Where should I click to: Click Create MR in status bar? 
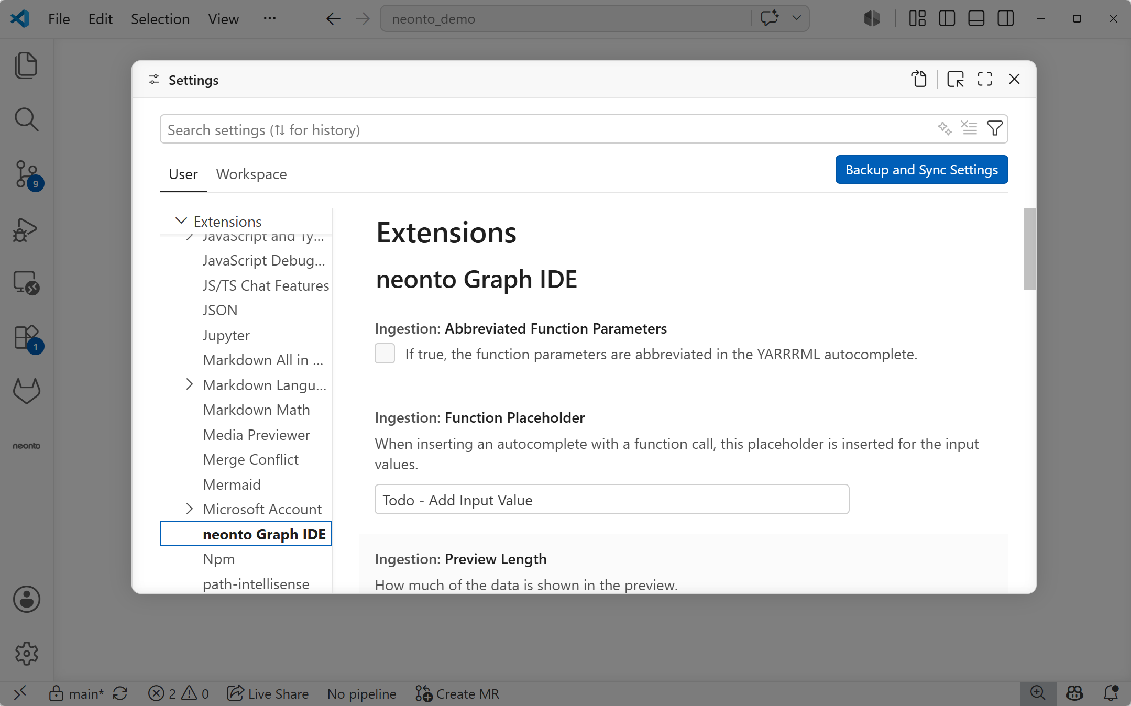click(457, 693)
